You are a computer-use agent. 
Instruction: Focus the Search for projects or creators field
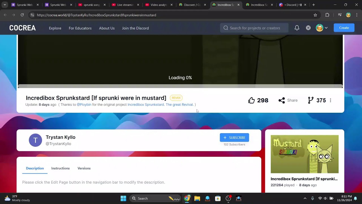254,28
